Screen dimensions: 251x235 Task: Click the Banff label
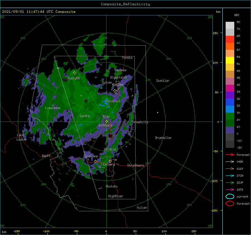tap(46, 156)
